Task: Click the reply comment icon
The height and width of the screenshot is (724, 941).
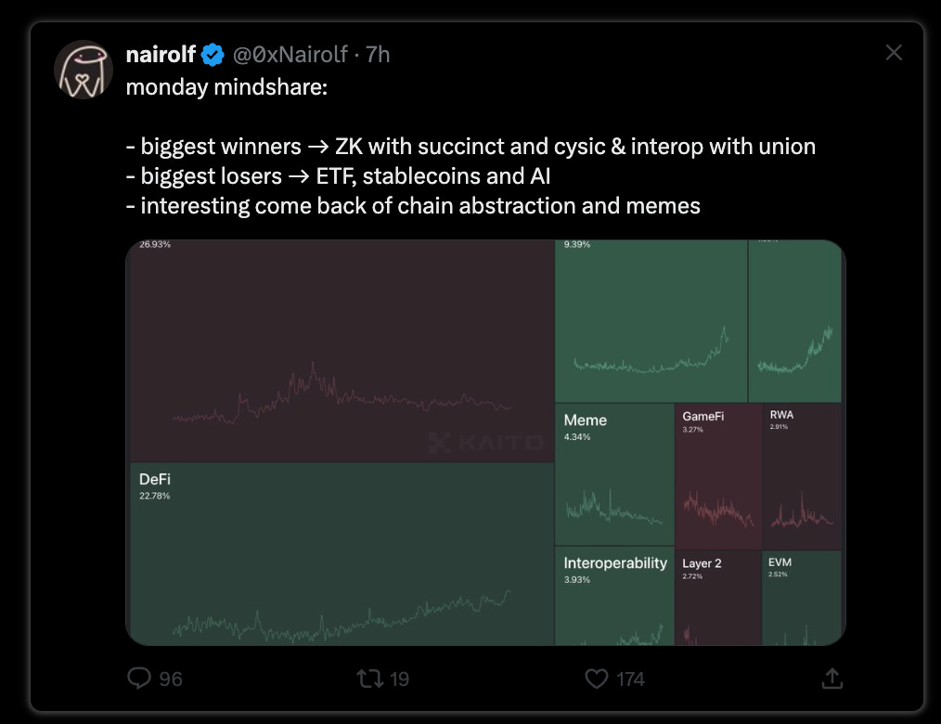Action: pyautogui.click(x=140, y=679)
